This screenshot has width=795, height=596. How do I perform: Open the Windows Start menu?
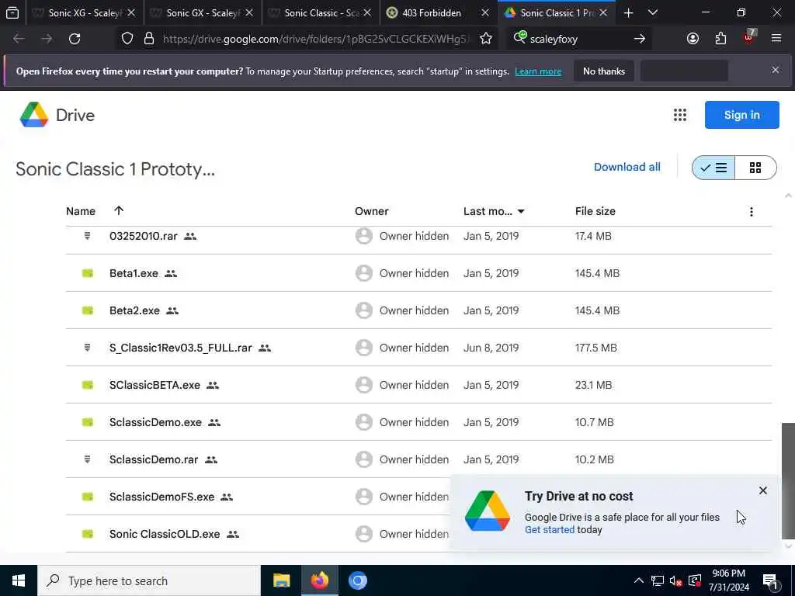click(x=19, y=580)
